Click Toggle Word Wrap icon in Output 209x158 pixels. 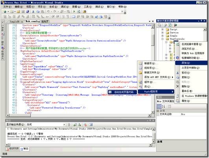coord(91,125)
